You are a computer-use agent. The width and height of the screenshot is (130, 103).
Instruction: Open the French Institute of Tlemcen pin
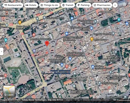tap(95, 21)
